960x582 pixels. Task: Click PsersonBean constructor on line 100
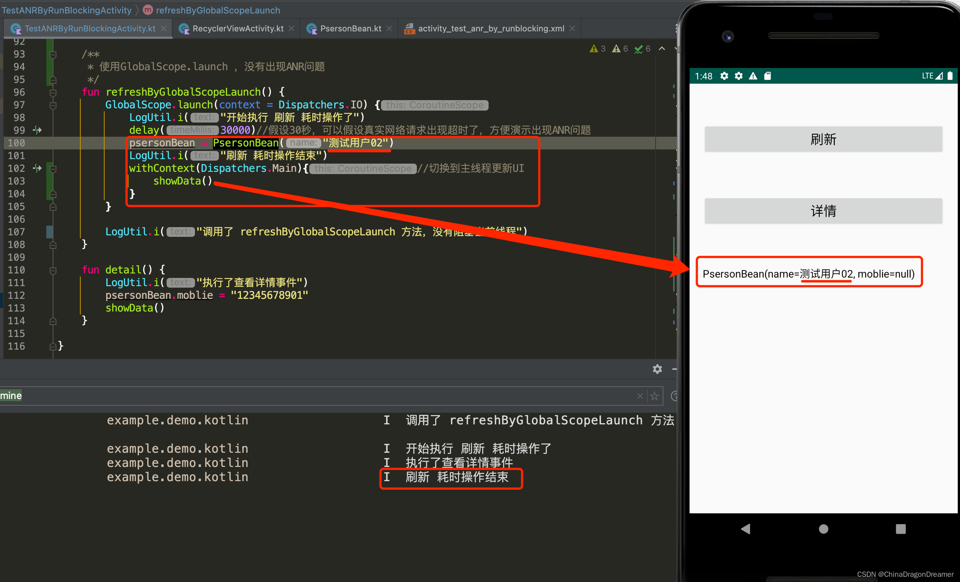(x=245, y=143)
